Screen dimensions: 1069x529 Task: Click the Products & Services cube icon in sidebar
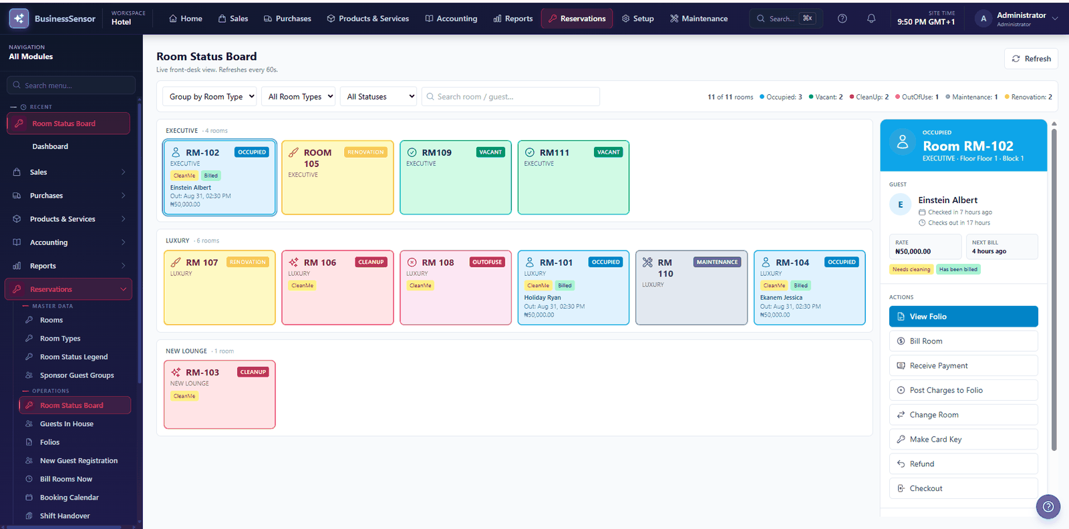[17, 219]
